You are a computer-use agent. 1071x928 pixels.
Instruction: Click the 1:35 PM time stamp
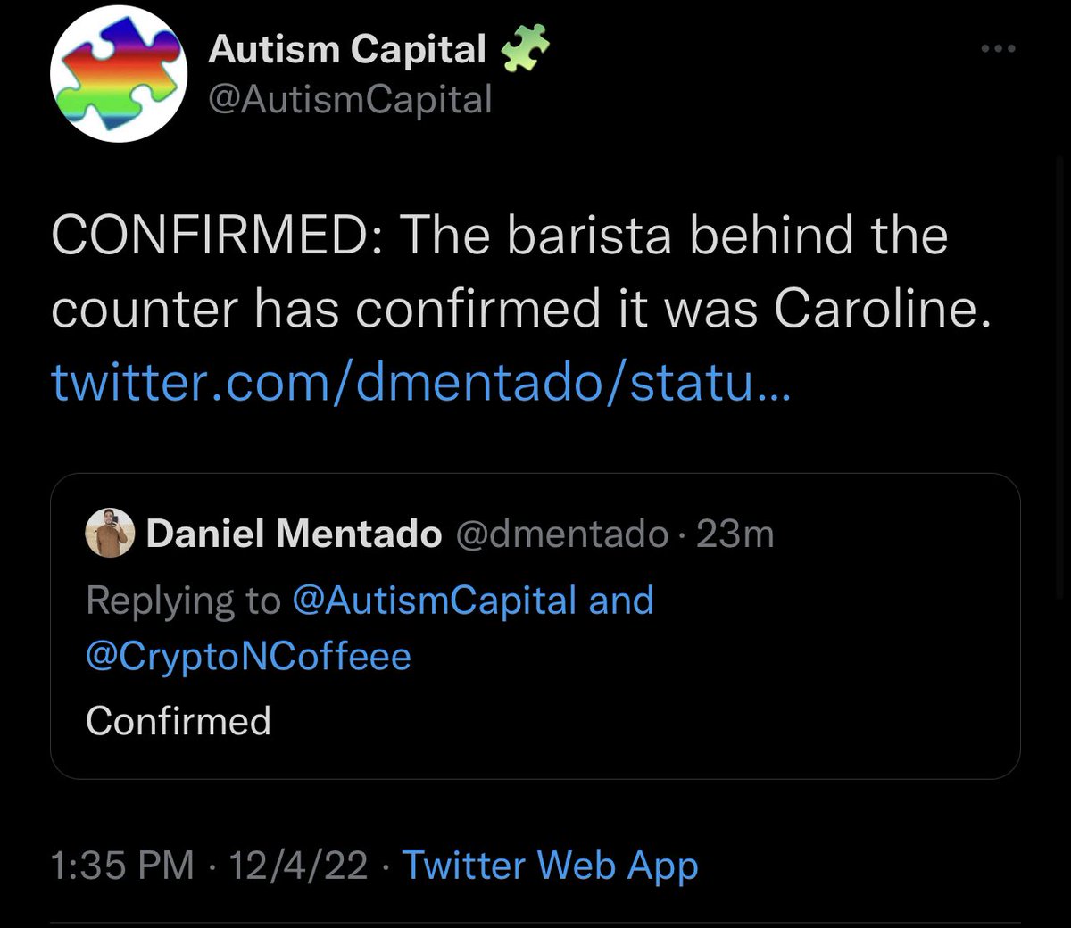click(x=122, y=866)
